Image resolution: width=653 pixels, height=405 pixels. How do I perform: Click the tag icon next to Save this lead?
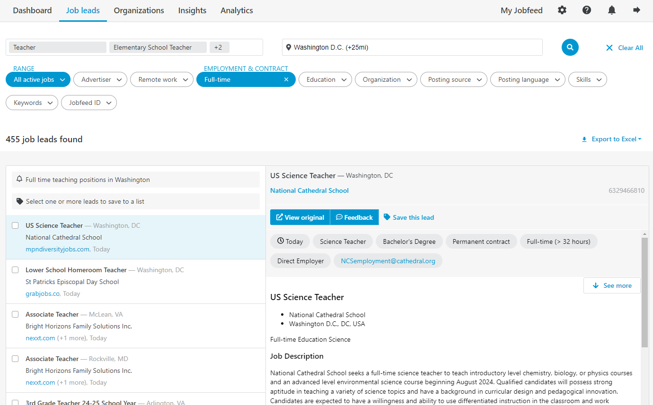(387, 217)
